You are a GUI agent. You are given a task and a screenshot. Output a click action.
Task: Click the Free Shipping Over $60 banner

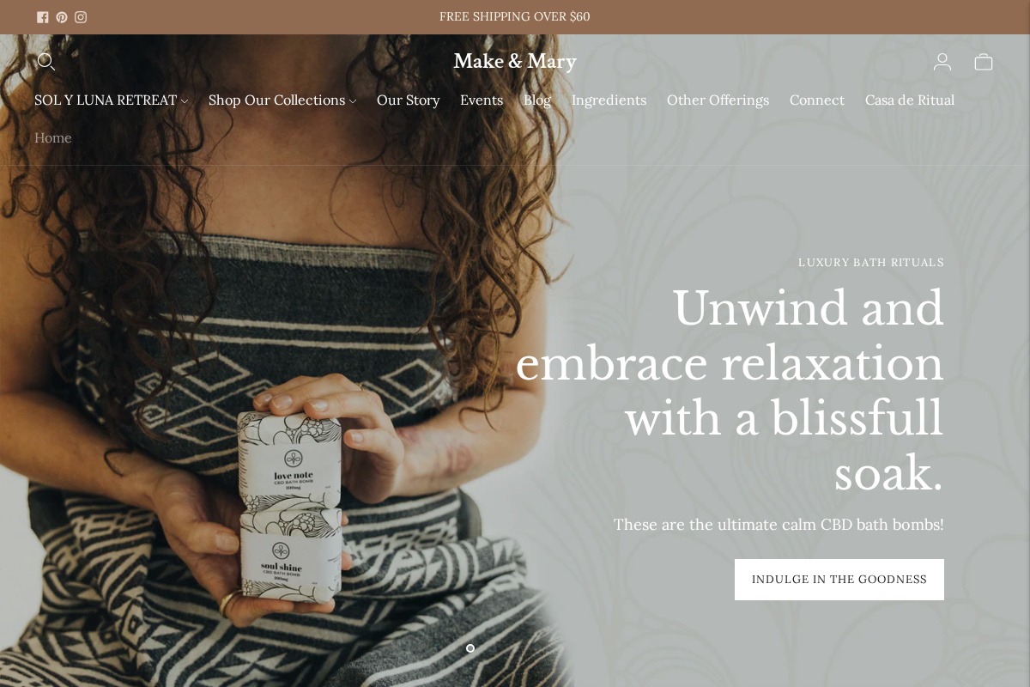click(515, 16)
